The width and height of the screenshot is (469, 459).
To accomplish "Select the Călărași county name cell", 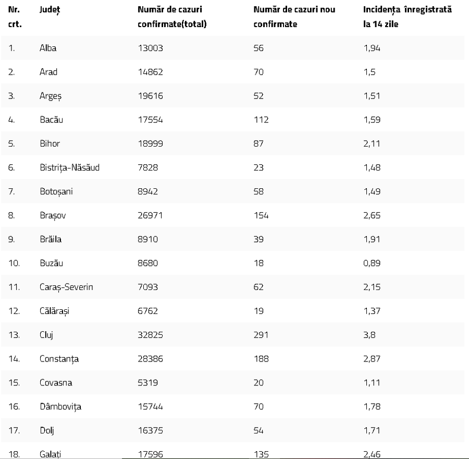I will (54, 311).
